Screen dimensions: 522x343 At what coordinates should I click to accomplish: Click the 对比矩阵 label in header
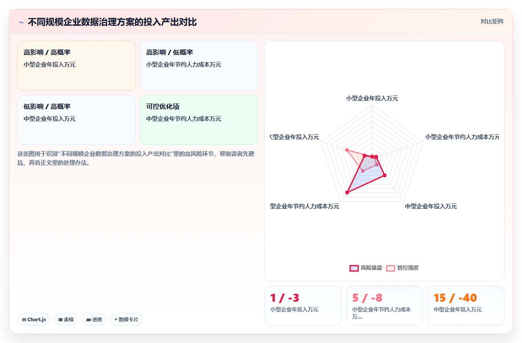pos(492,22)
